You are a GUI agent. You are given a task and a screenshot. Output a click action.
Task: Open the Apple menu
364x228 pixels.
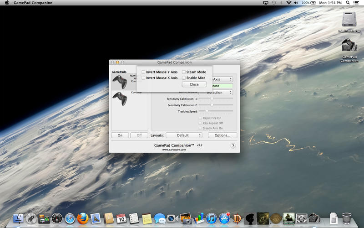[x=7, y=3]
